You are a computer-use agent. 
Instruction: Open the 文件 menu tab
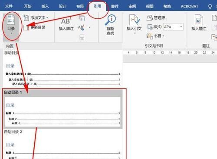click(x=9, y=6)
